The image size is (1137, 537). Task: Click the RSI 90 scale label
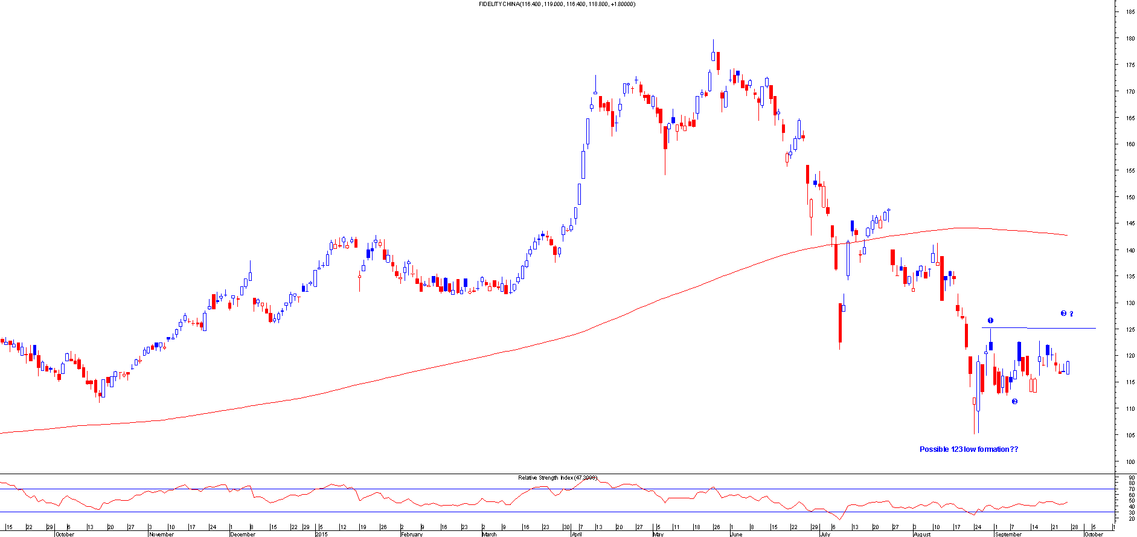coord(1130,478)
